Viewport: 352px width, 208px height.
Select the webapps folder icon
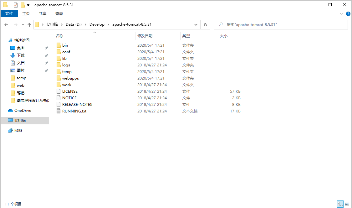59,78
